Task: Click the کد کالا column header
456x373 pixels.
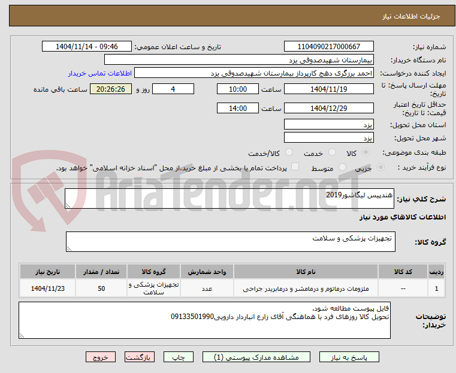Action: coord(403,272)
